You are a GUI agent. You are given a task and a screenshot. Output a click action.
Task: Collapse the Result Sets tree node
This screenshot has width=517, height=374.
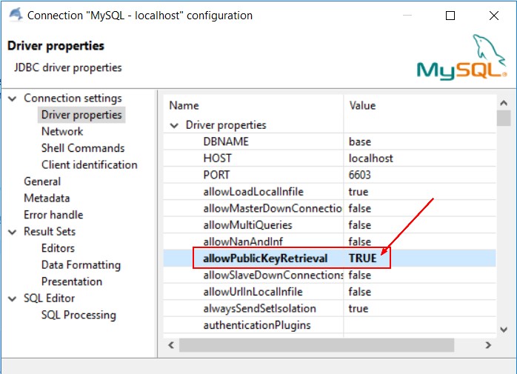click(x=12, y=232)
